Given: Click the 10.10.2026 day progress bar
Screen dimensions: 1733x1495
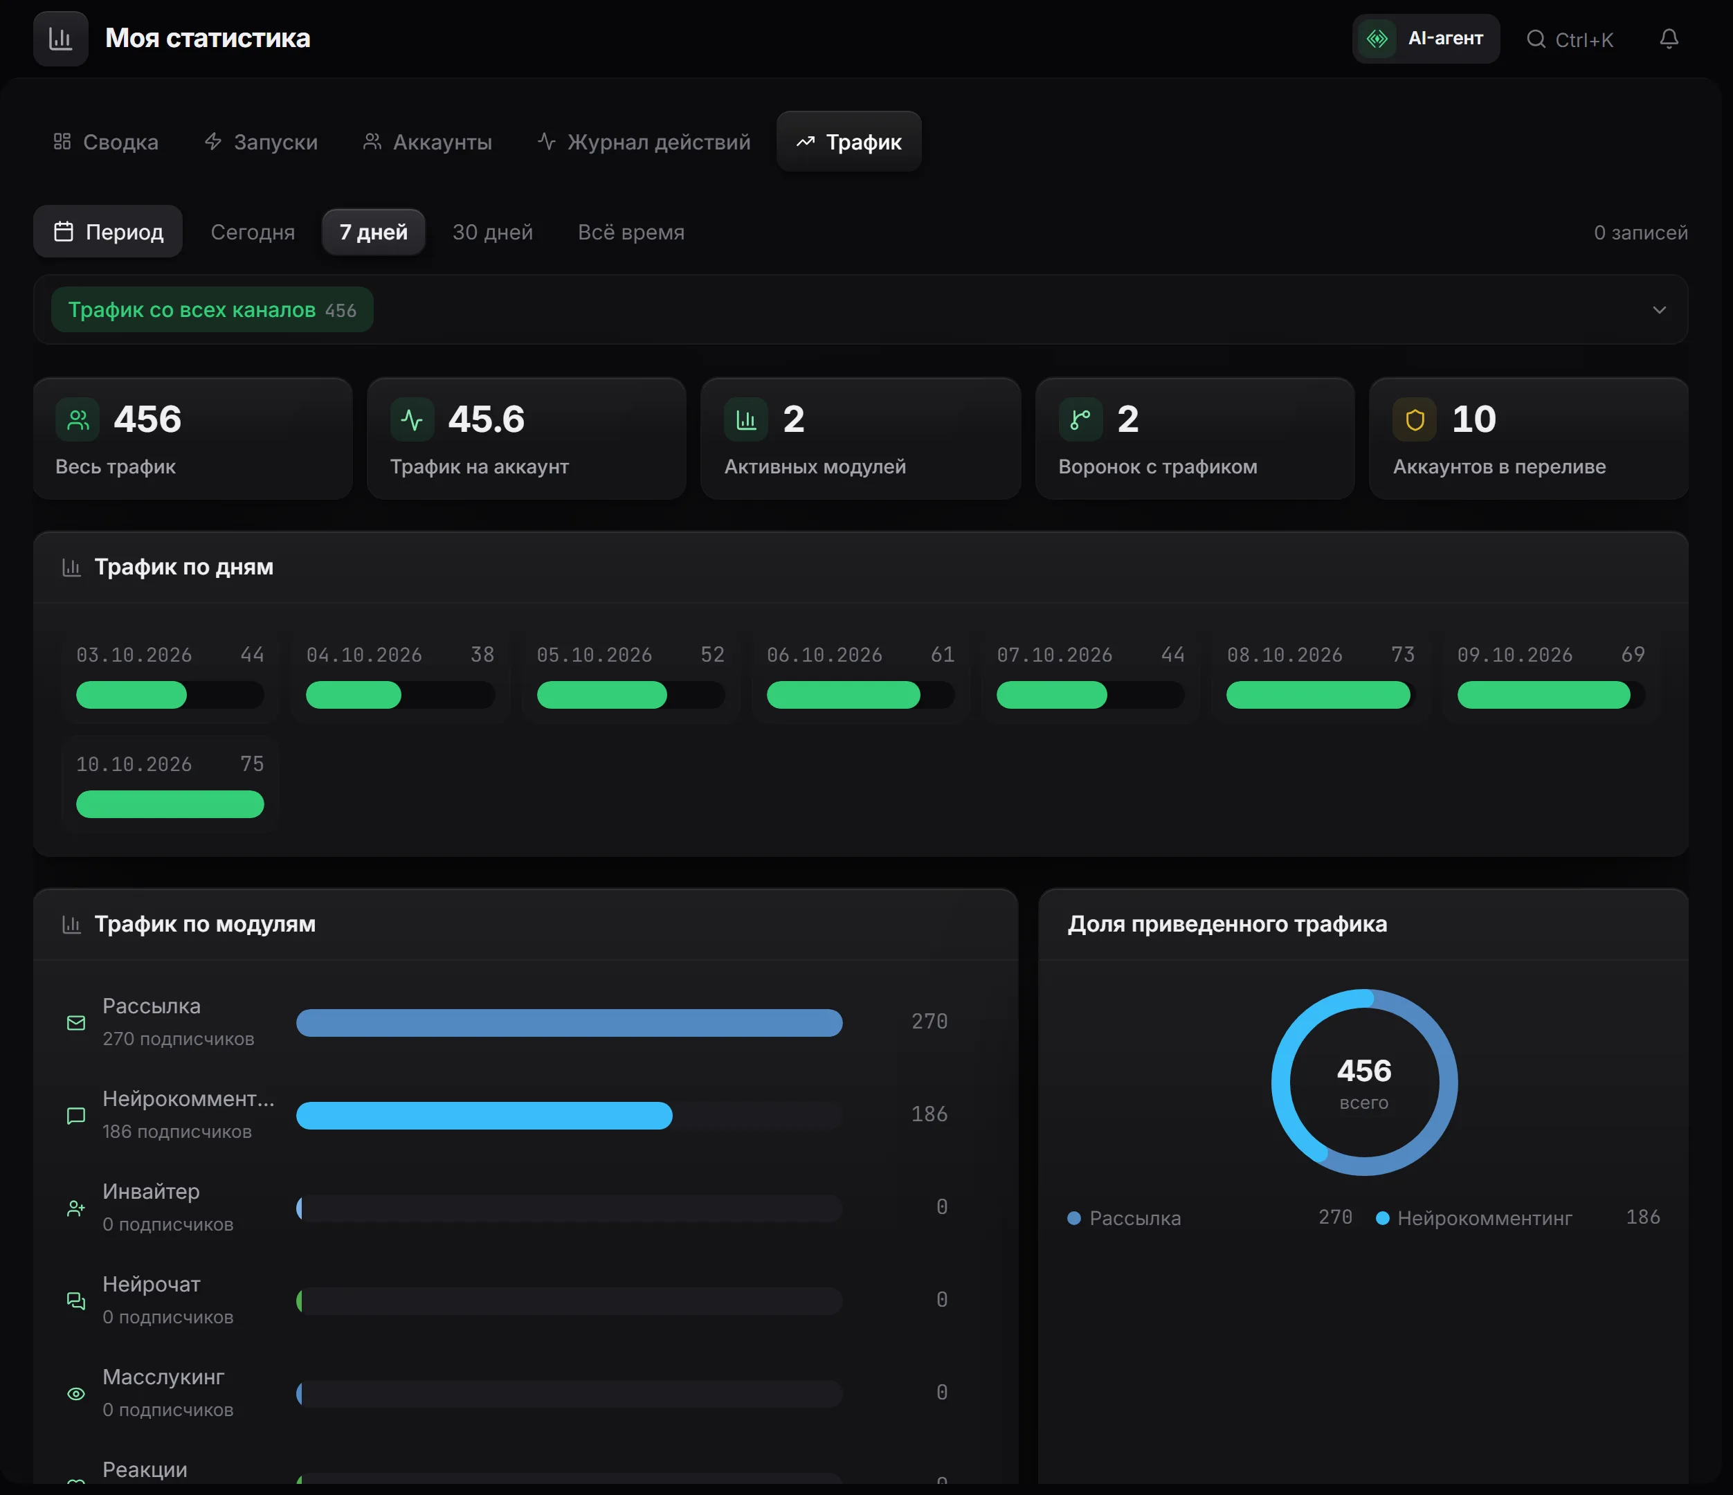Looking at the screenshot, I should click(170, 805).
